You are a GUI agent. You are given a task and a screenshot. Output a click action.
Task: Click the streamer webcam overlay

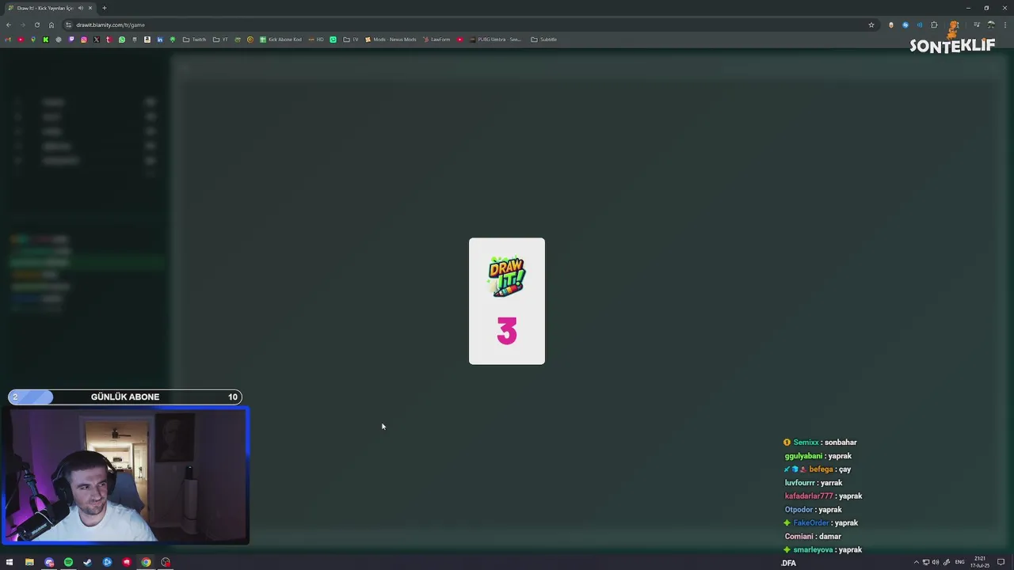tap(127, 475)
